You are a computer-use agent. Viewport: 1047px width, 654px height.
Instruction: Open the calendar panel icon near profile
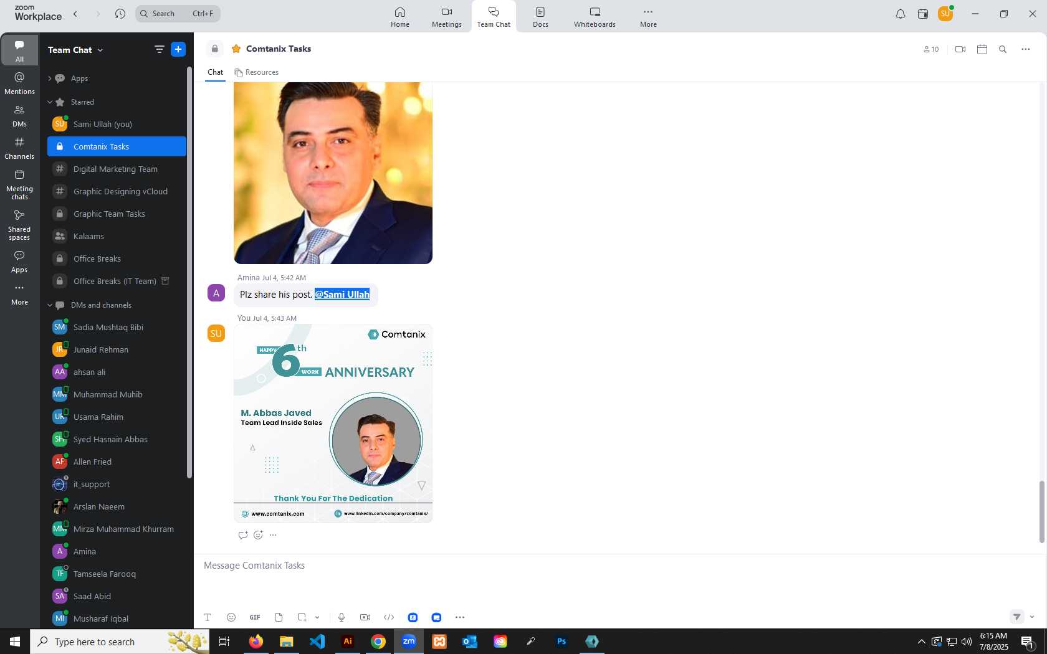[923, 14]
